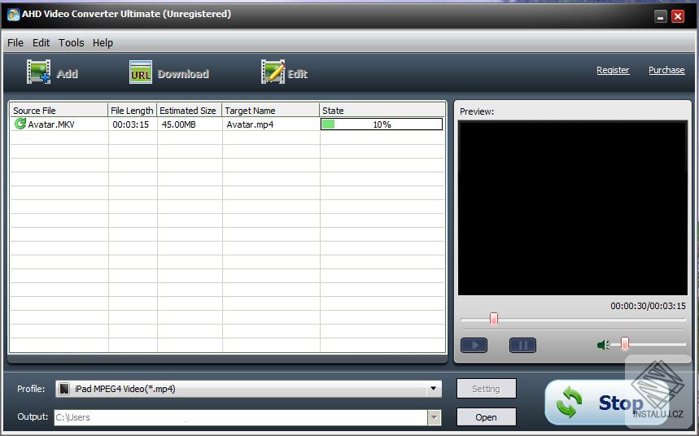The image size is (699, 436).
Task: Open the Help menu
Action: [x=103, y=43]
